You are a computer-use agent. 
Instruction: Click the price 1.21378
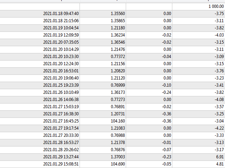tap(118, 143)
